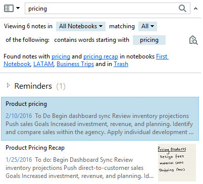Click the pricing search term chip

pos(149,40)
